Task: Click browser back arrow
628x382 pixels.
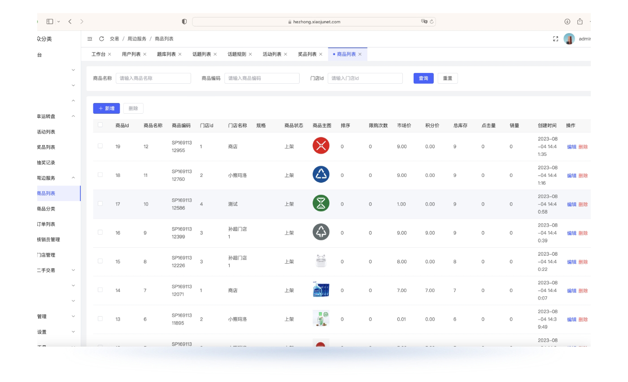Action: [x=70, y=21]
